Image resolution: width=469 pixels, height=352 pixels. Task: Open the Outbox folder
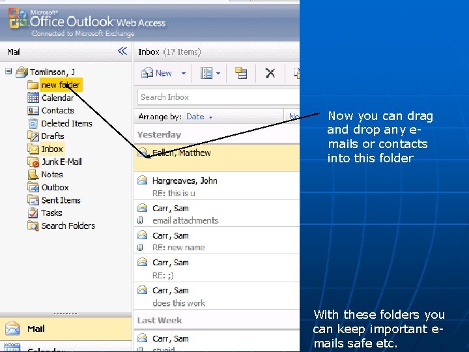coord(55,187)
